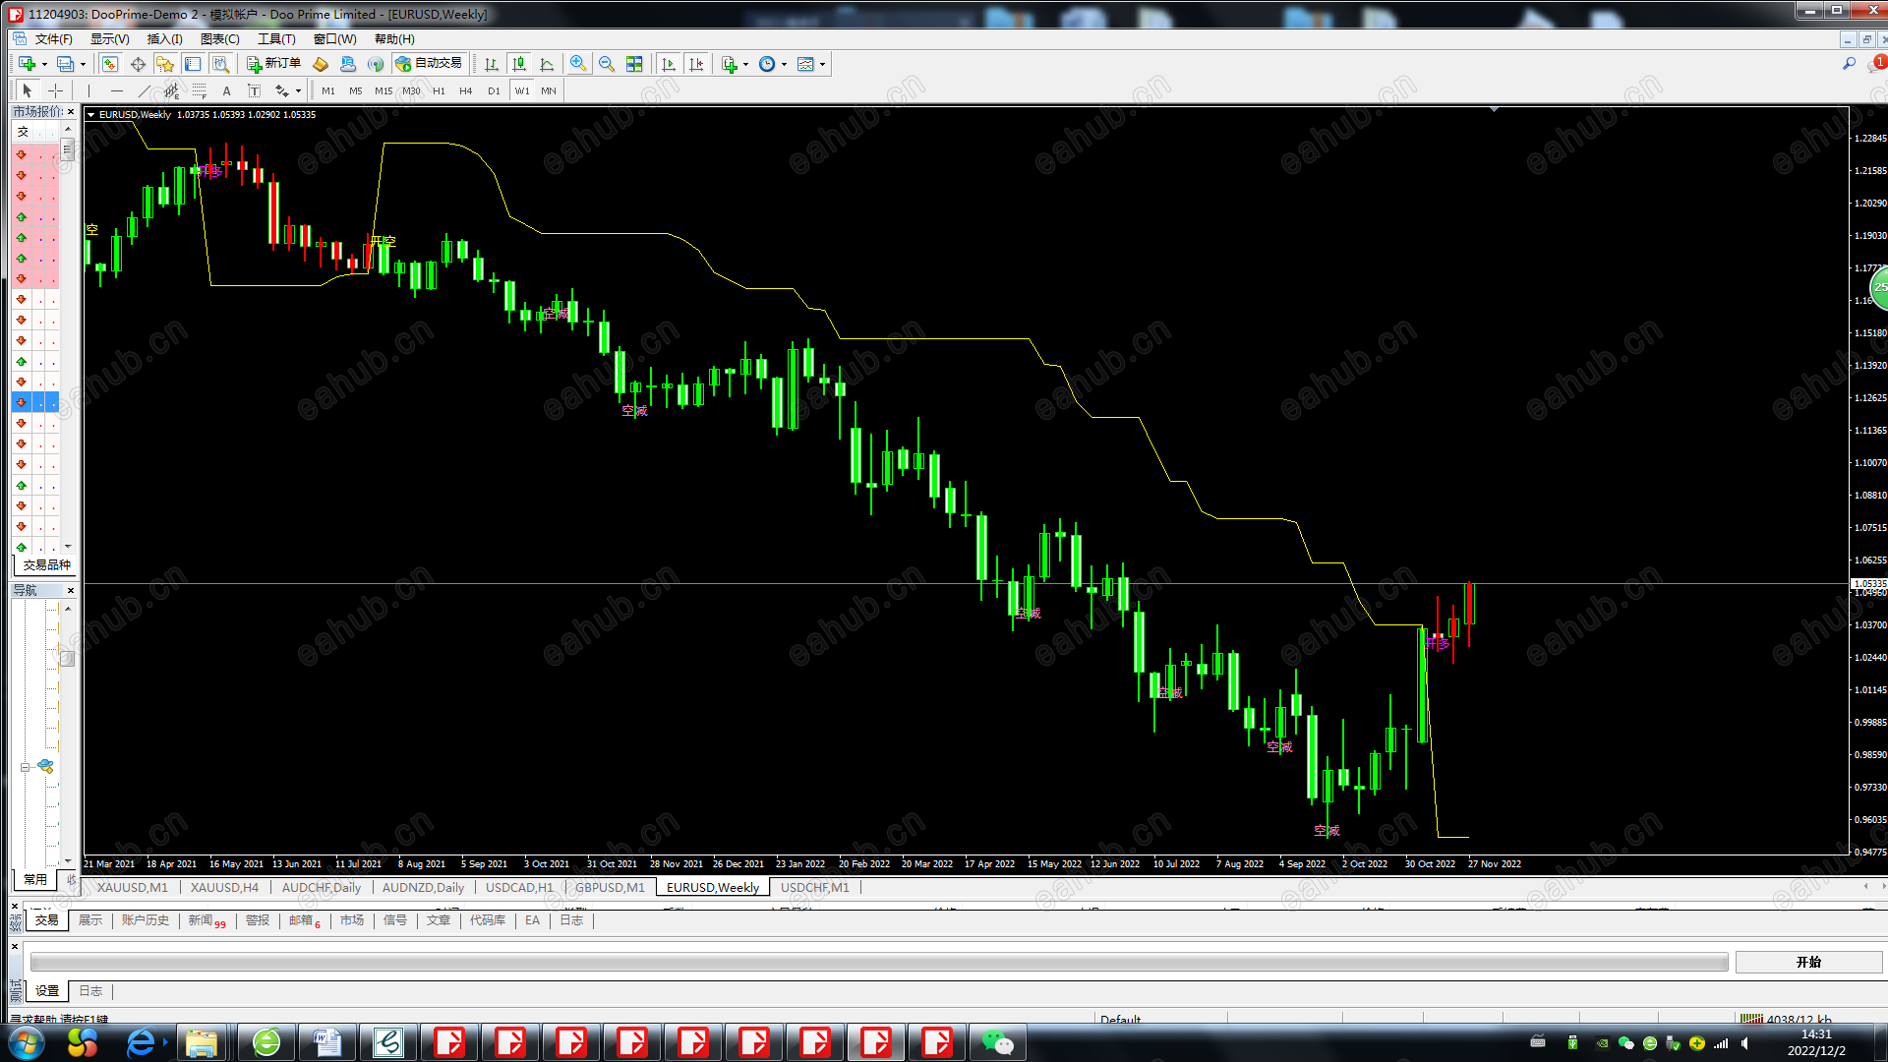
Task: Toggle AutoTrading (自动交易) button
Action: pyautogui.click(x=429, y=64)
